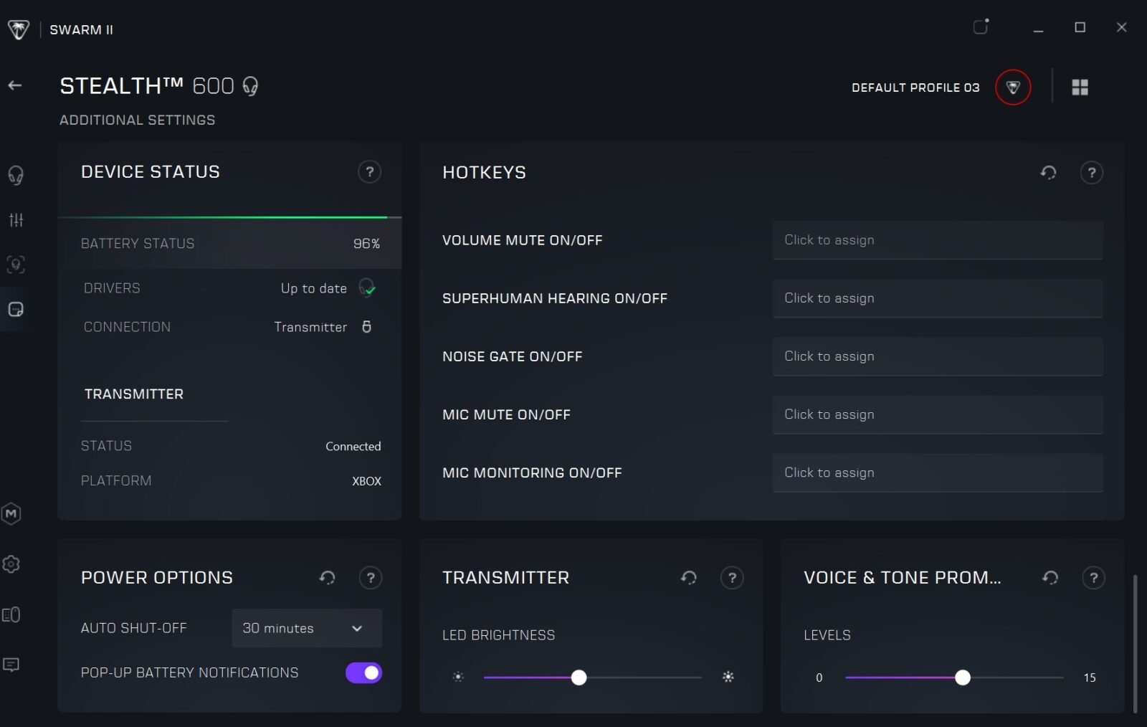1147x727 pixels.
Task: Click the back arrow icon
Action: click(15, 86)
